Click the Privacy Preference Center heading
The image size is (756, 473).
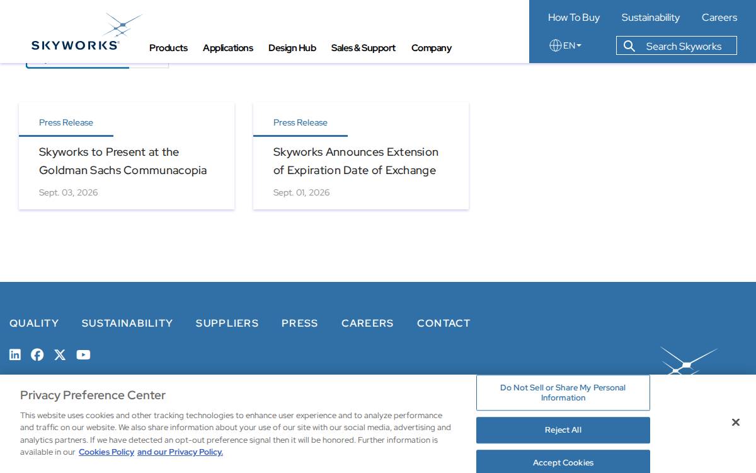[93, 395]
